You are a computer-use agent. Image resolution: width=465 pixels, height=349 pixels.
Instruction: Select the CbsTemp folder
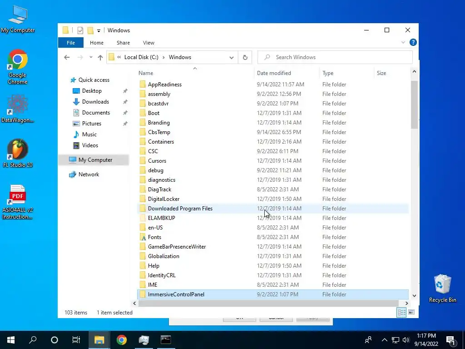click(x=273, y=132)
